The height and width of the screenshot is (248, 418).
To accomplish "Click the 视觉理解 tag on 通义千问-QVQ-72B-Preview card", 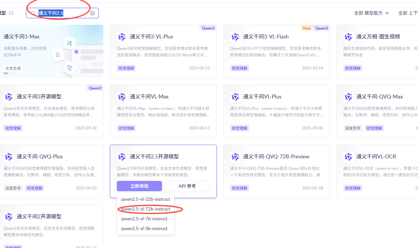I will click(x=239, y=188).
